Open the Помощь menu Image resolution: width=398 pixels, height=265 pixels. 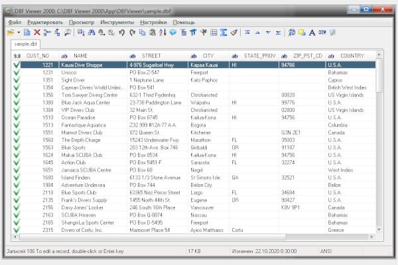point(184,23)
